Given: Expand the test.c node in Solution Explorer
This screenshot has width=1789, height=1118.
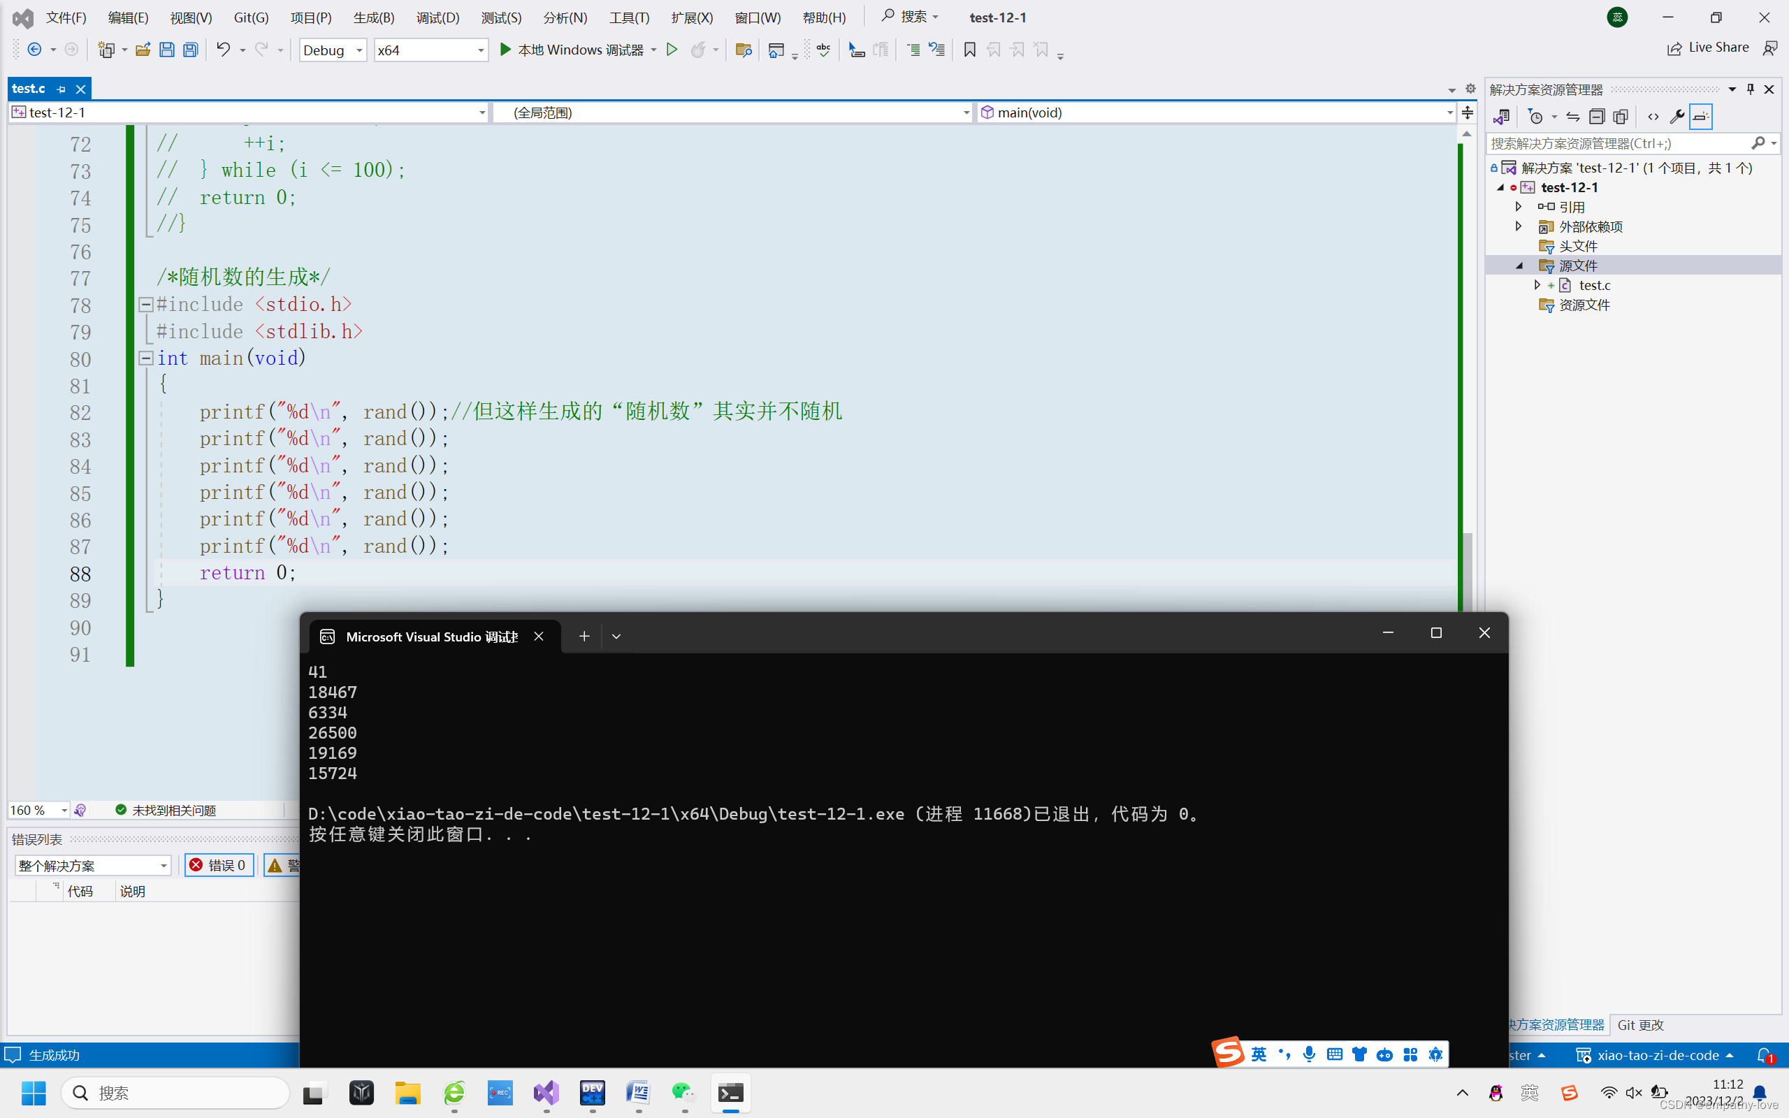Looking at the screenshot, I should click(1537, 284).
